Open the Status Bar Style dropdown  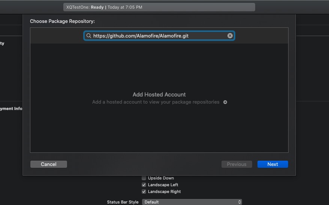click(x=192, y=202)
